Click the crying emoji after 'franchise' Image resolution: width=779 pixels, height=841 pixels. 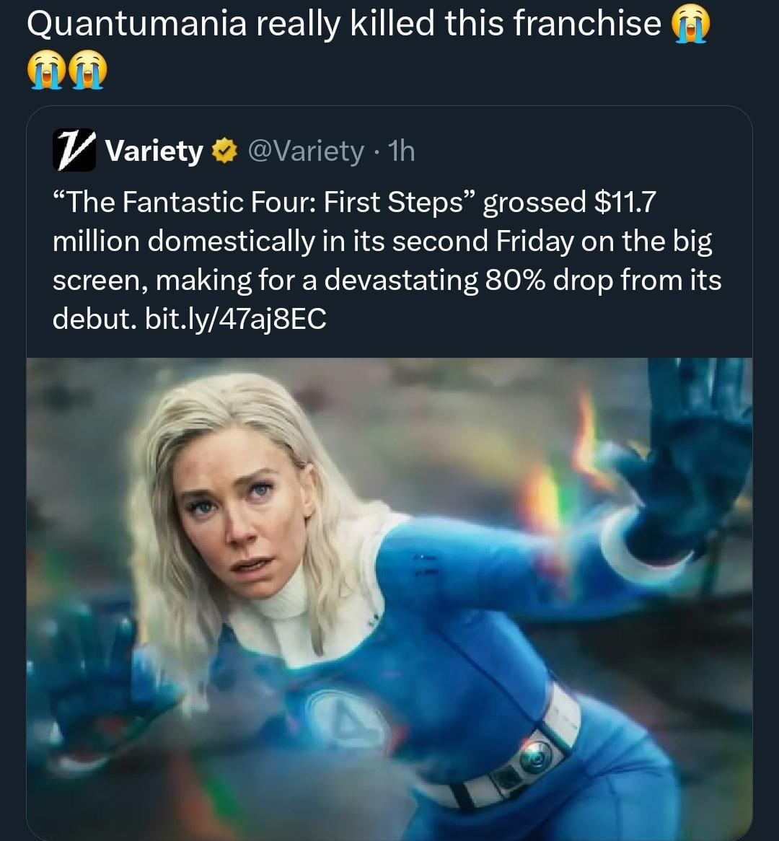point(692,25)
